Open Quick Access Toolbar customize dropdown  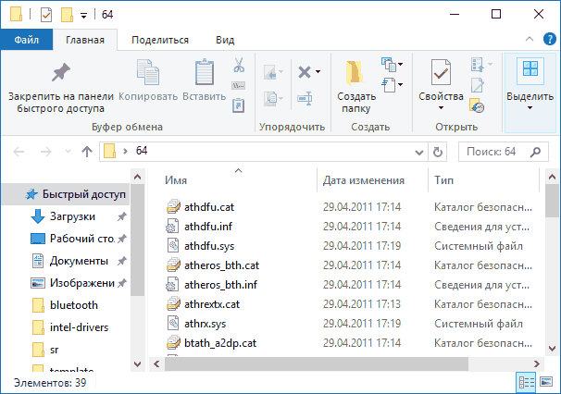pyautogui.click(x=83, y=16)
